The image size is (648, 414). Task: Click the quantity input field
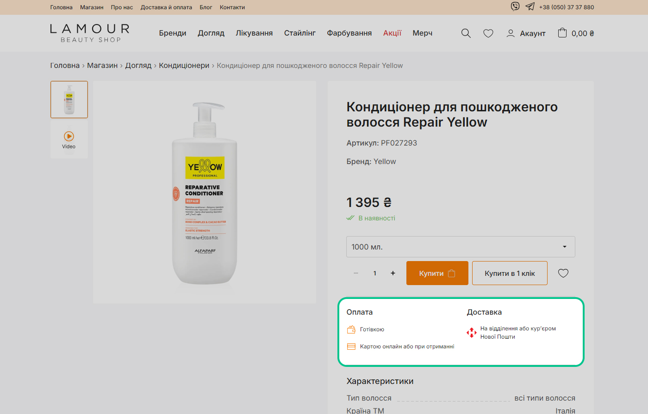click(374, 273)
